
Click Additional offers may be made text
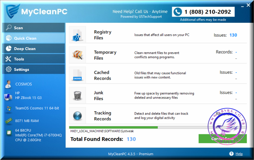pos(203,20)
